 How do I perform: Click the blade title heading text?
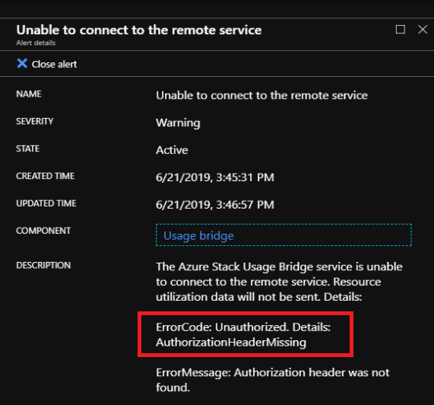[x=139, y=30]
